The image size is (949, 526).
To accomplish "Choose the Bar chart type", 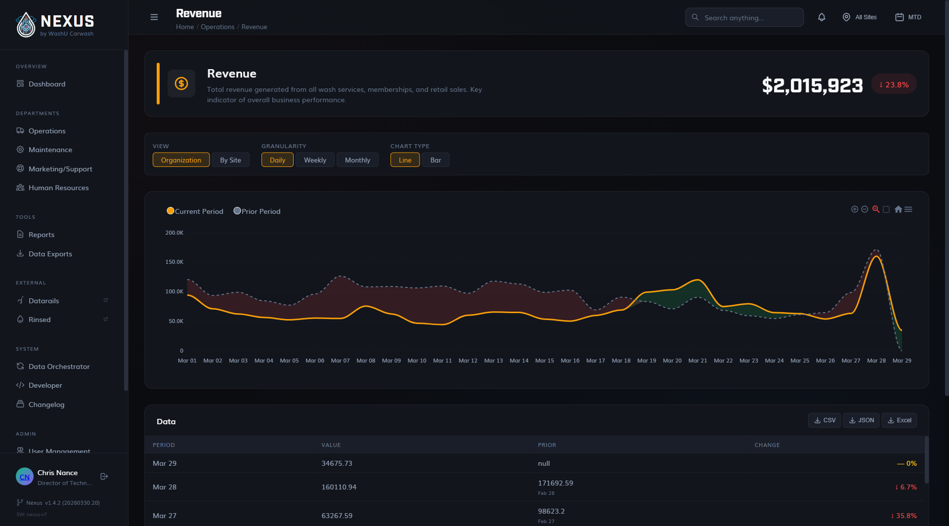I will tap(435, 160).
